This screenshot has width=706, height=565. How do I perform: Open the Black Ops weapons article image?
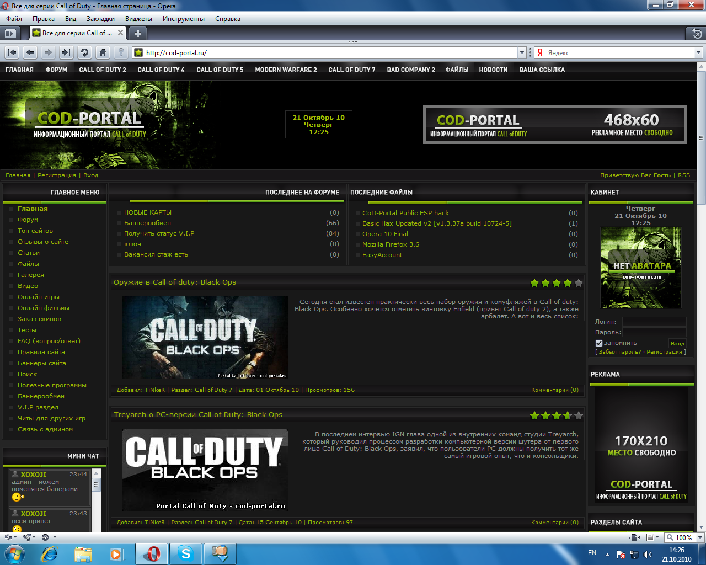pos(205,338)
